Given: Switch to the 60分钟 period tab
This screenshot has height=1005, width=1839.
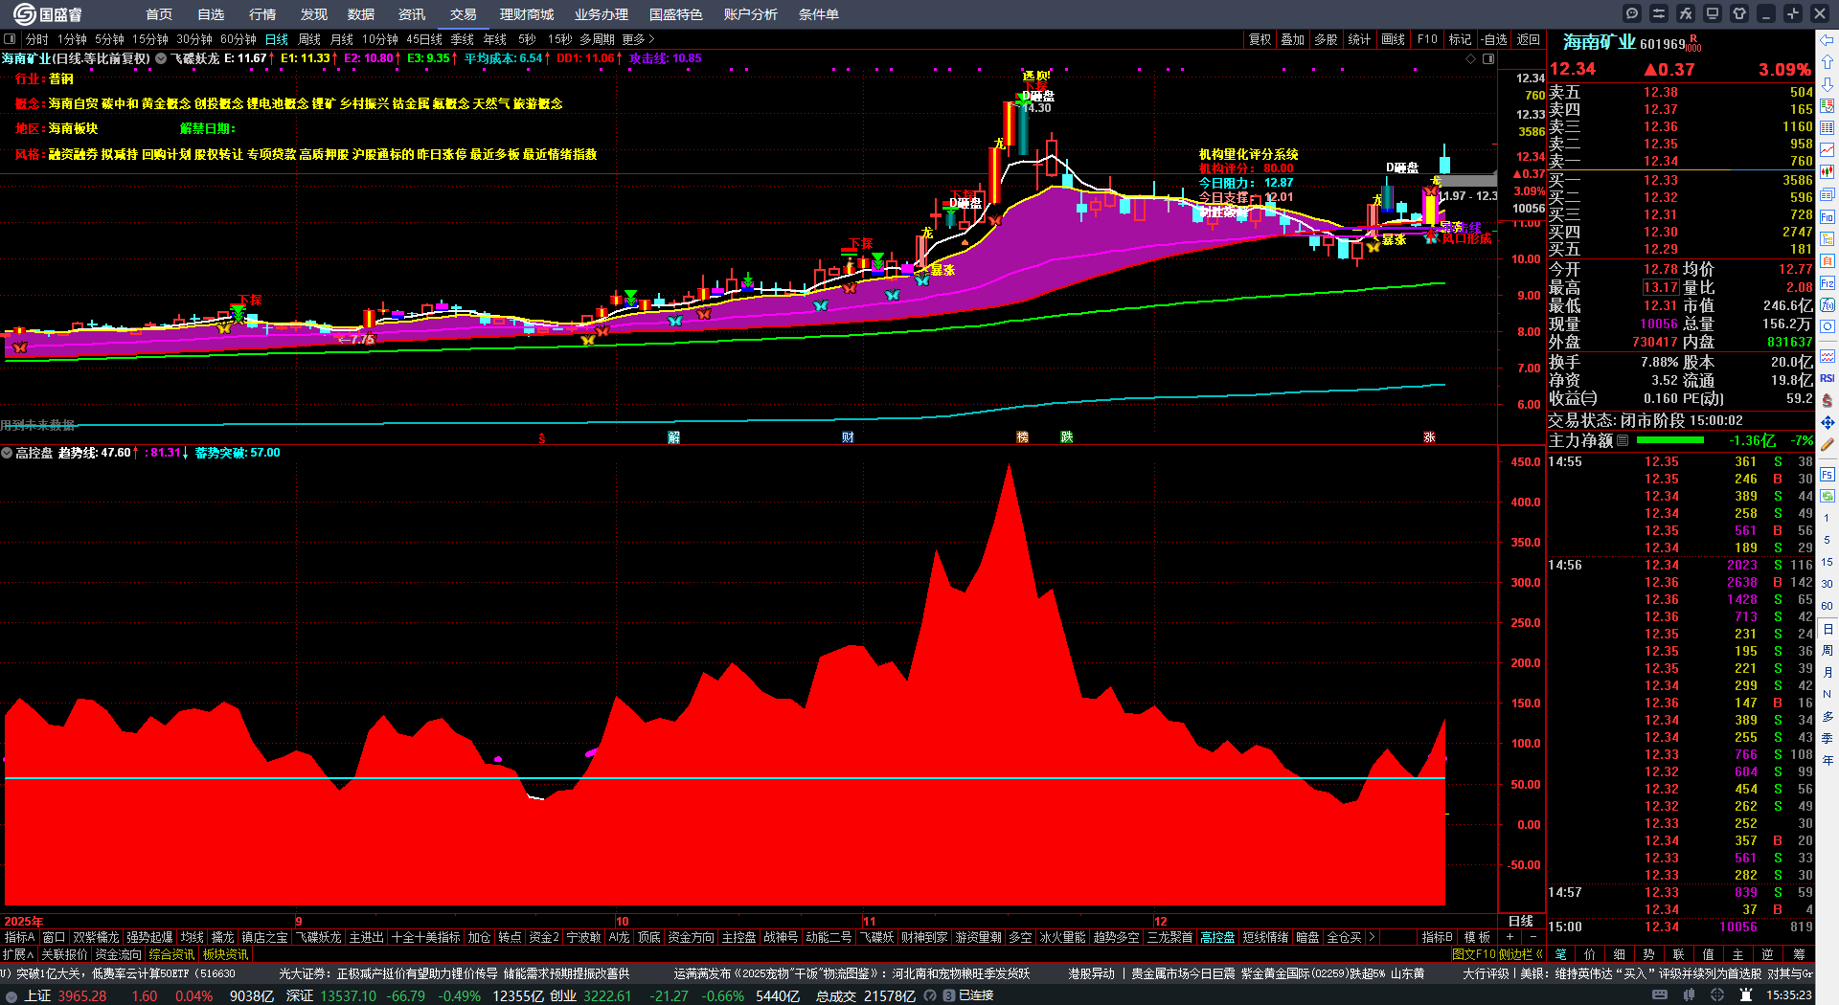Looking at the screenshot, I should [238, 39].
